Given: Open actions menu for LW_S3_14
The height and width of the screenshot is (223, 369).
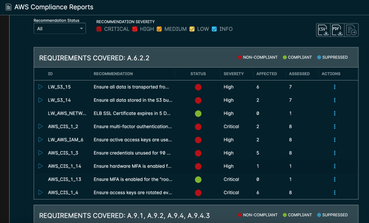Looking at the screenshot, I should click(334, 100).
